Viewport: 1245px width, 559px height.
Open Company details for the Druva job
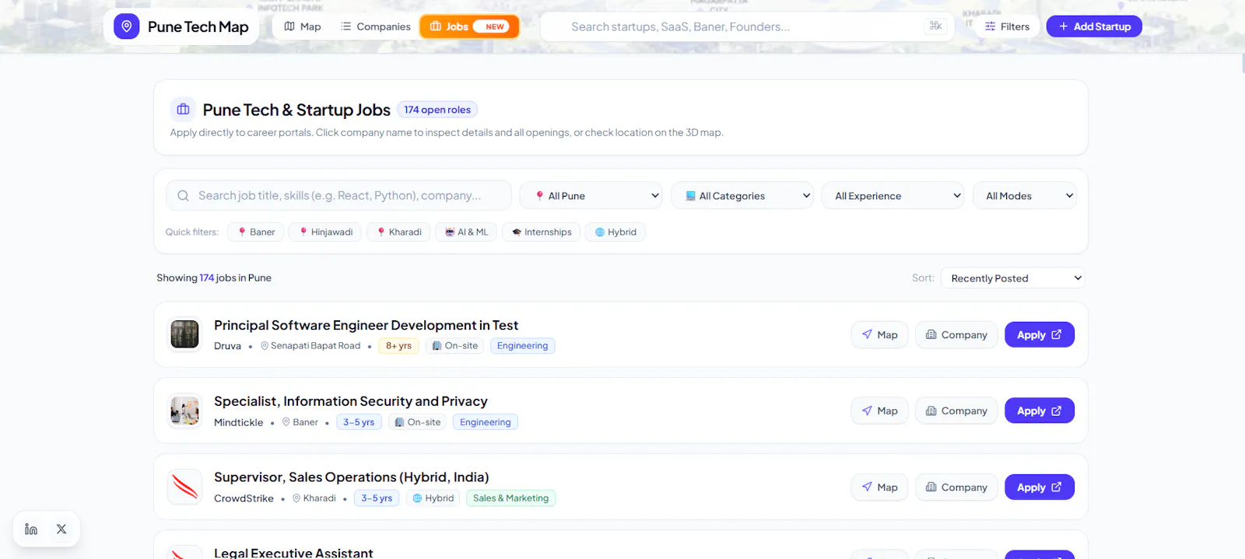[x=956, y=335]
